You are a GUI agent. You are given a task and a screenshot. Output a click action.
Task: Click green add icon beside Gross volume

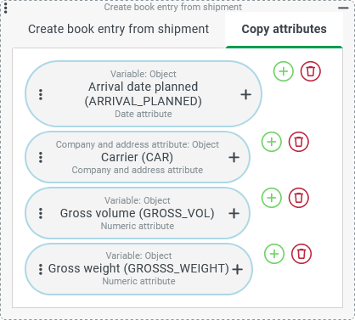click(x=272, y=198)
